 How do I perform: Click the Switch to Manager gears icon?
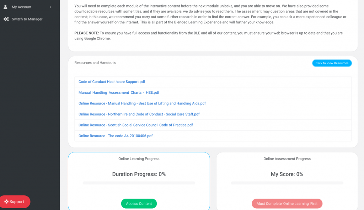pos(6,19)
